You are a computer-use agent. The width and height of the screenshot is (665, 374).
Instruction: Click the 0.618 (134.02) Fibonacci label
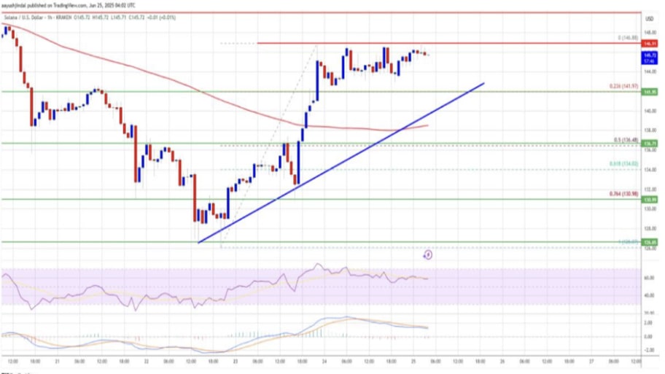point(623,164)
